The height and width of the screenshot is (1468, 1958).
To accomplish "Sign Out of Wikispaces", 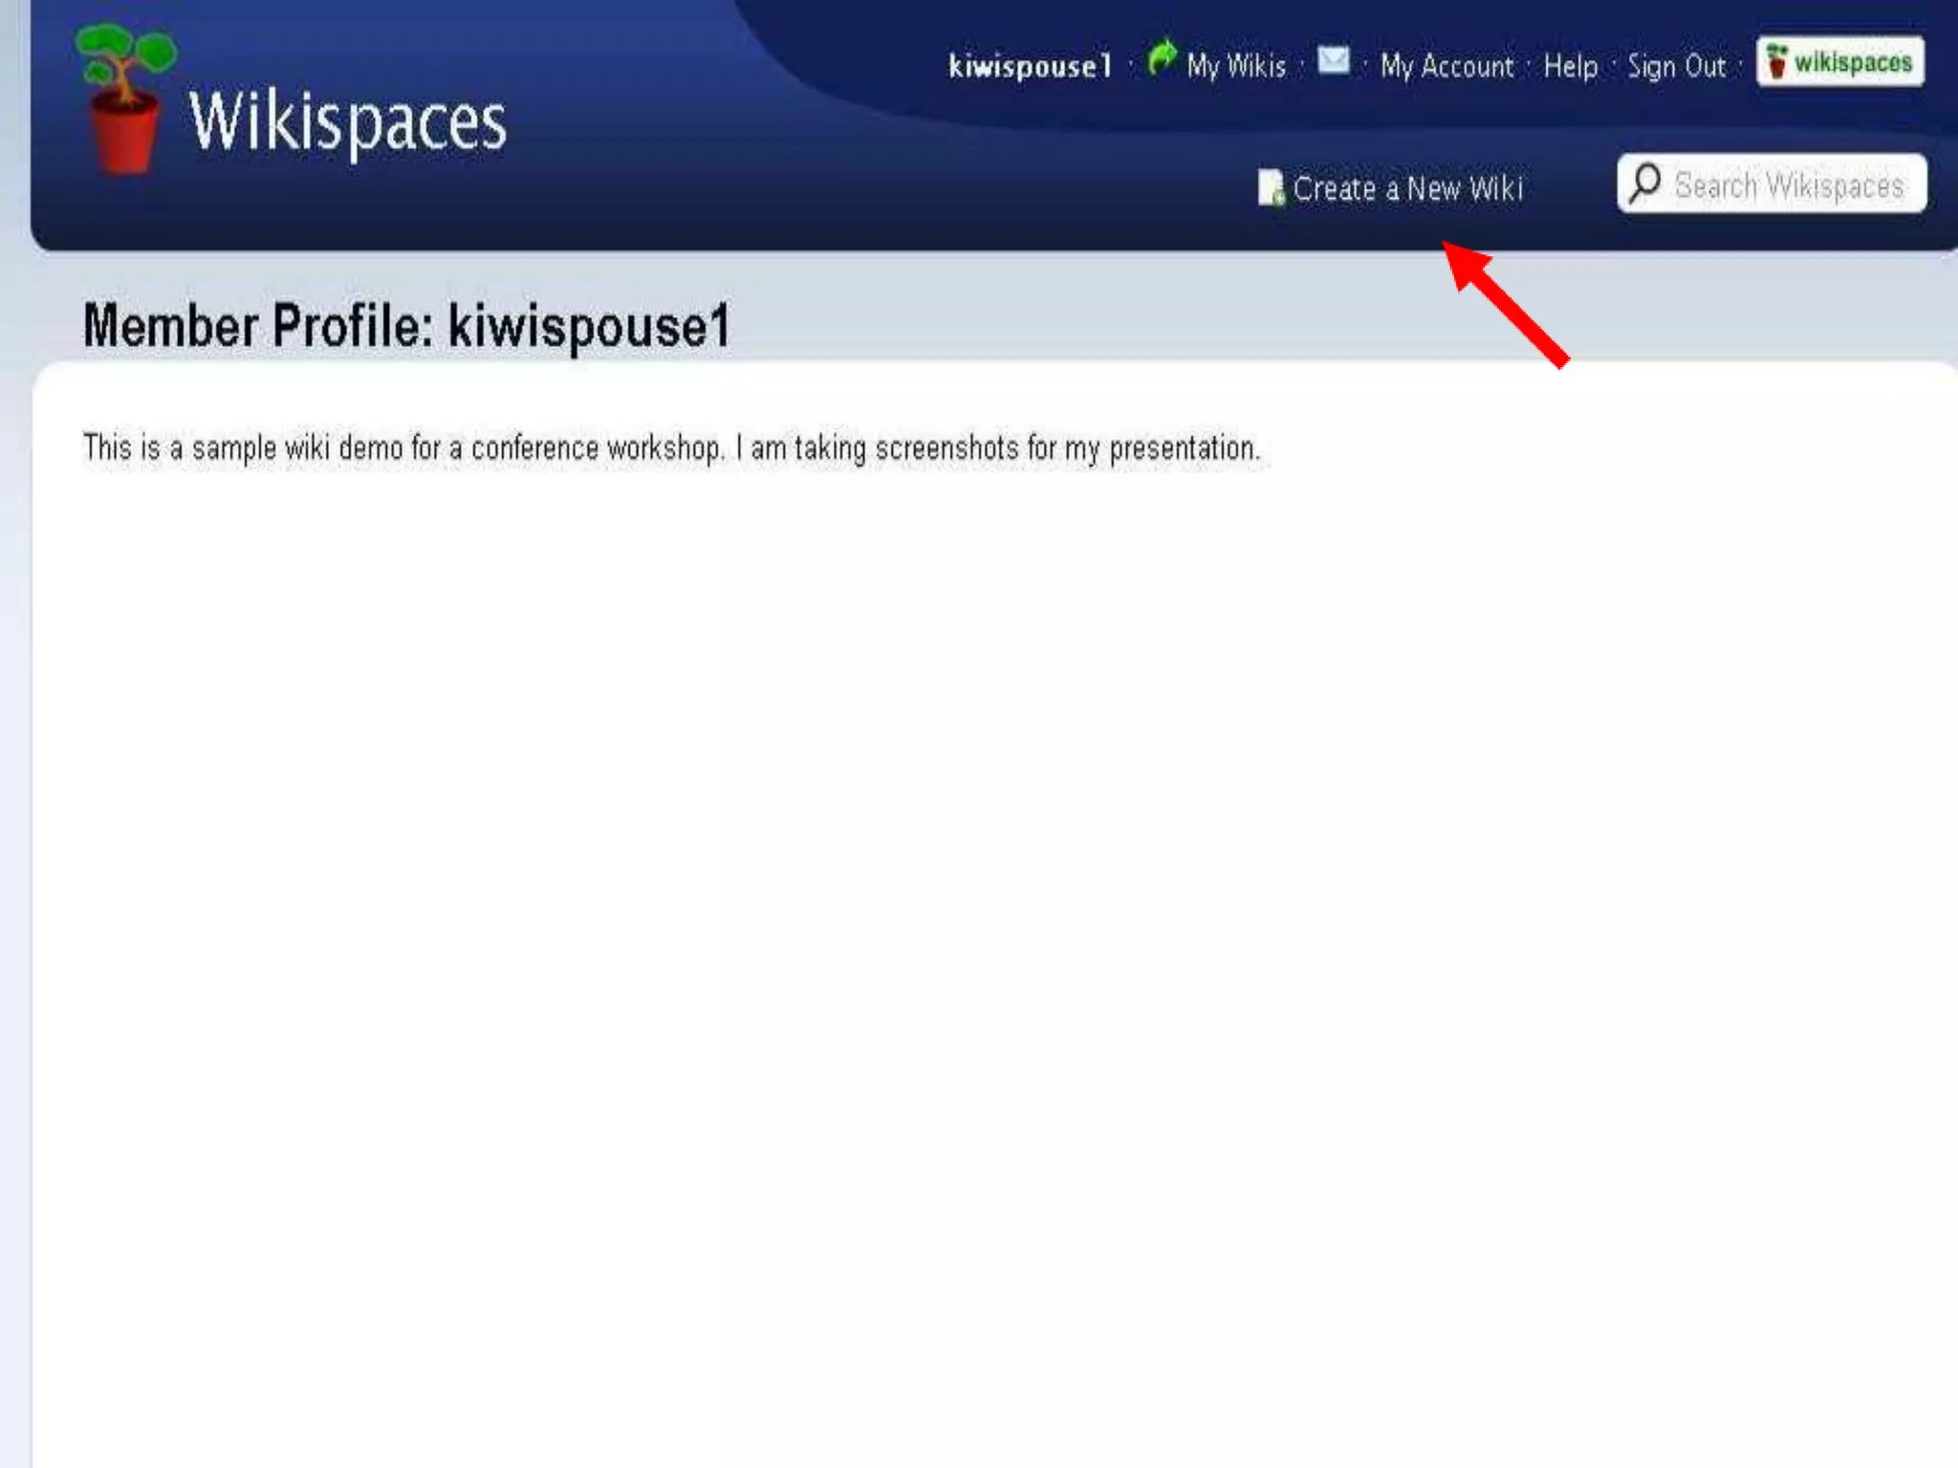I will tap(1677, 66).
